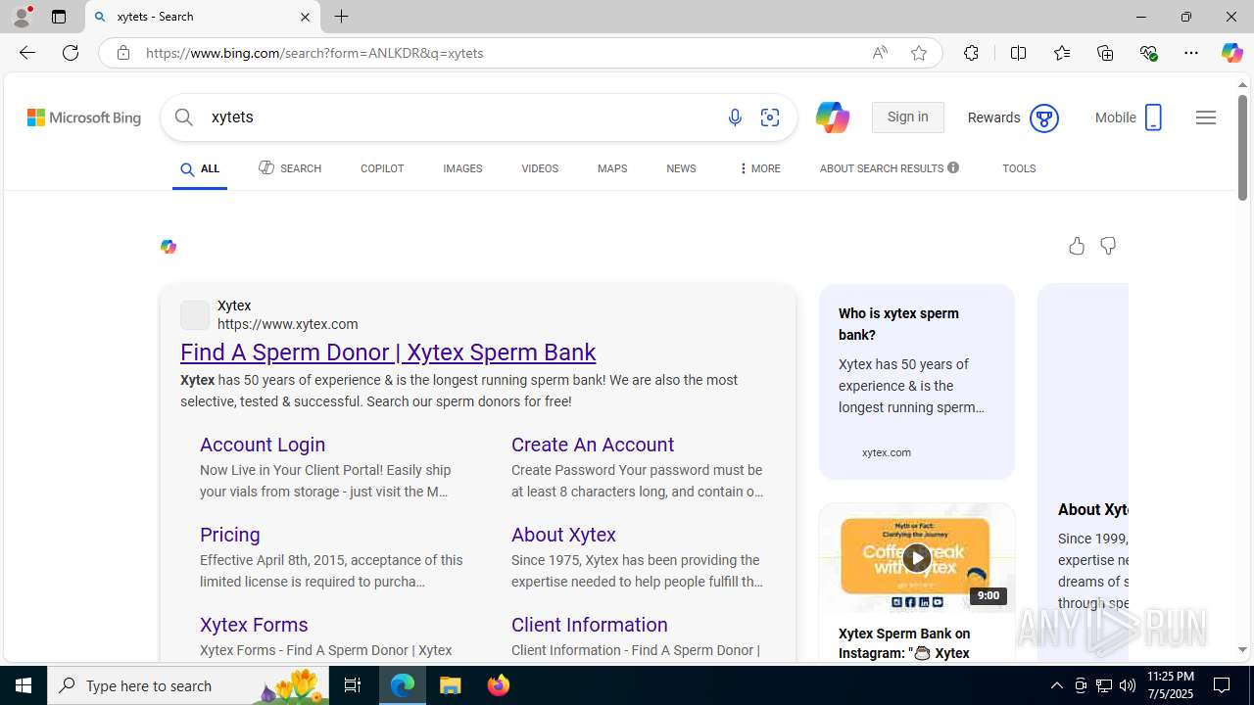This screenshot has height=705, width=1254.
Task: Open Find A Sperm Donor result
Action: coord(388,352)
